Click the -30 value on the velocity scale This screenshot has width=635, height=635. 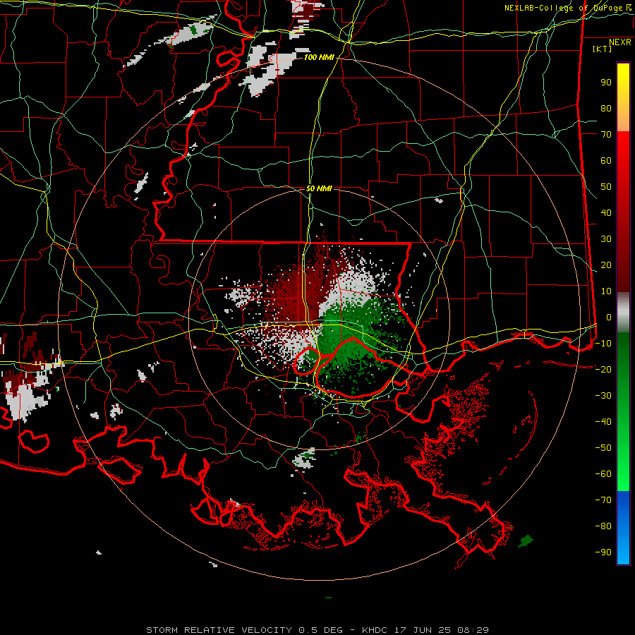click(603, 396)
